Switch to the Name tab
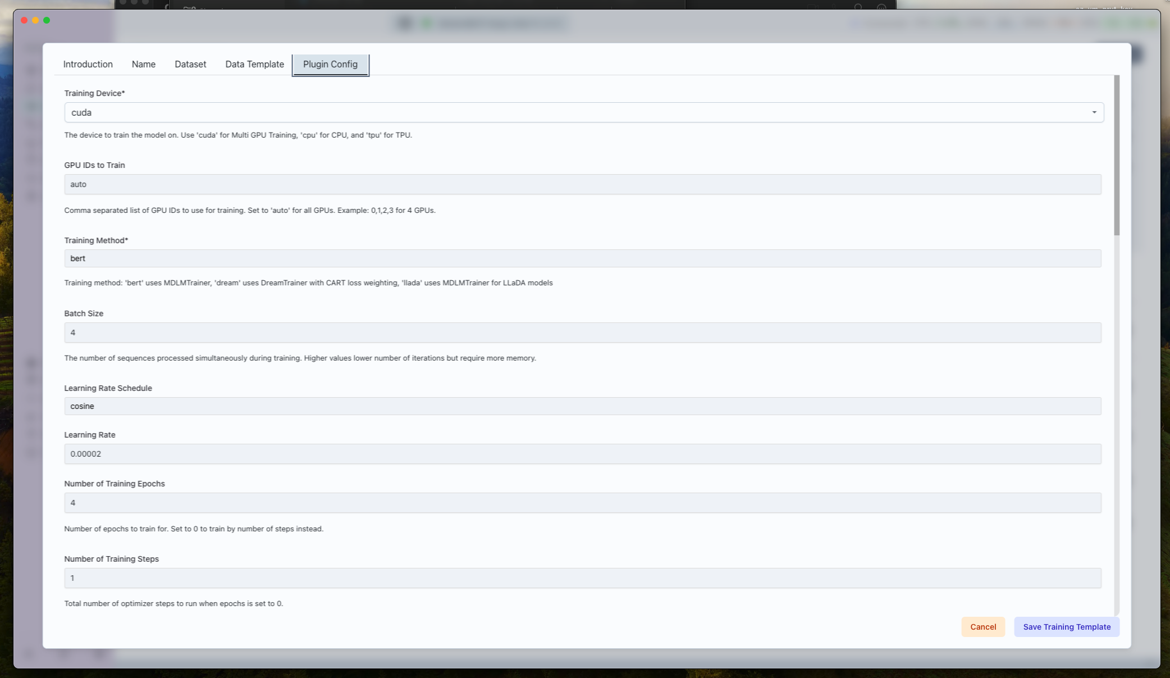 tap(143, 64)
